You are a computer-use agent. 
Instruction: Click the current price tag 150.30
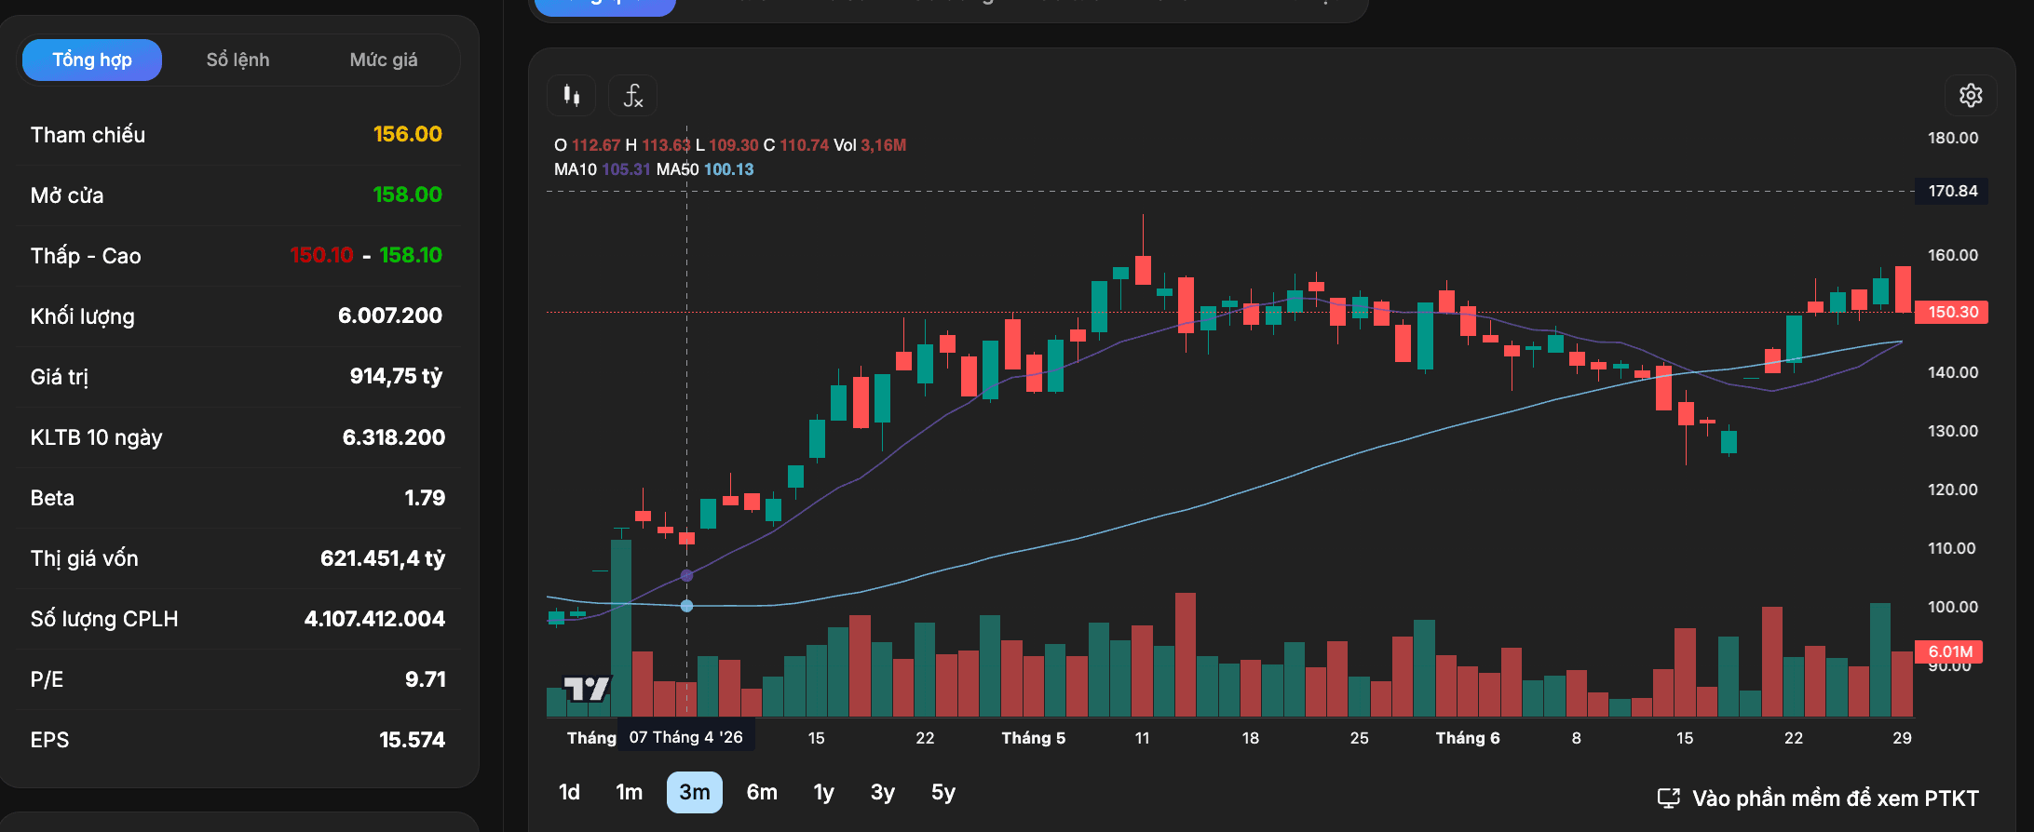(x=1952, y=312)
